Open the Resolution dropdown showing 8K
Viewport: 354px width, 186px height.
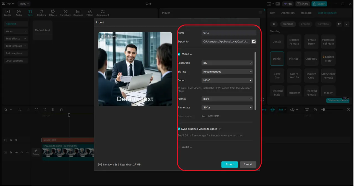pos(227,63)
